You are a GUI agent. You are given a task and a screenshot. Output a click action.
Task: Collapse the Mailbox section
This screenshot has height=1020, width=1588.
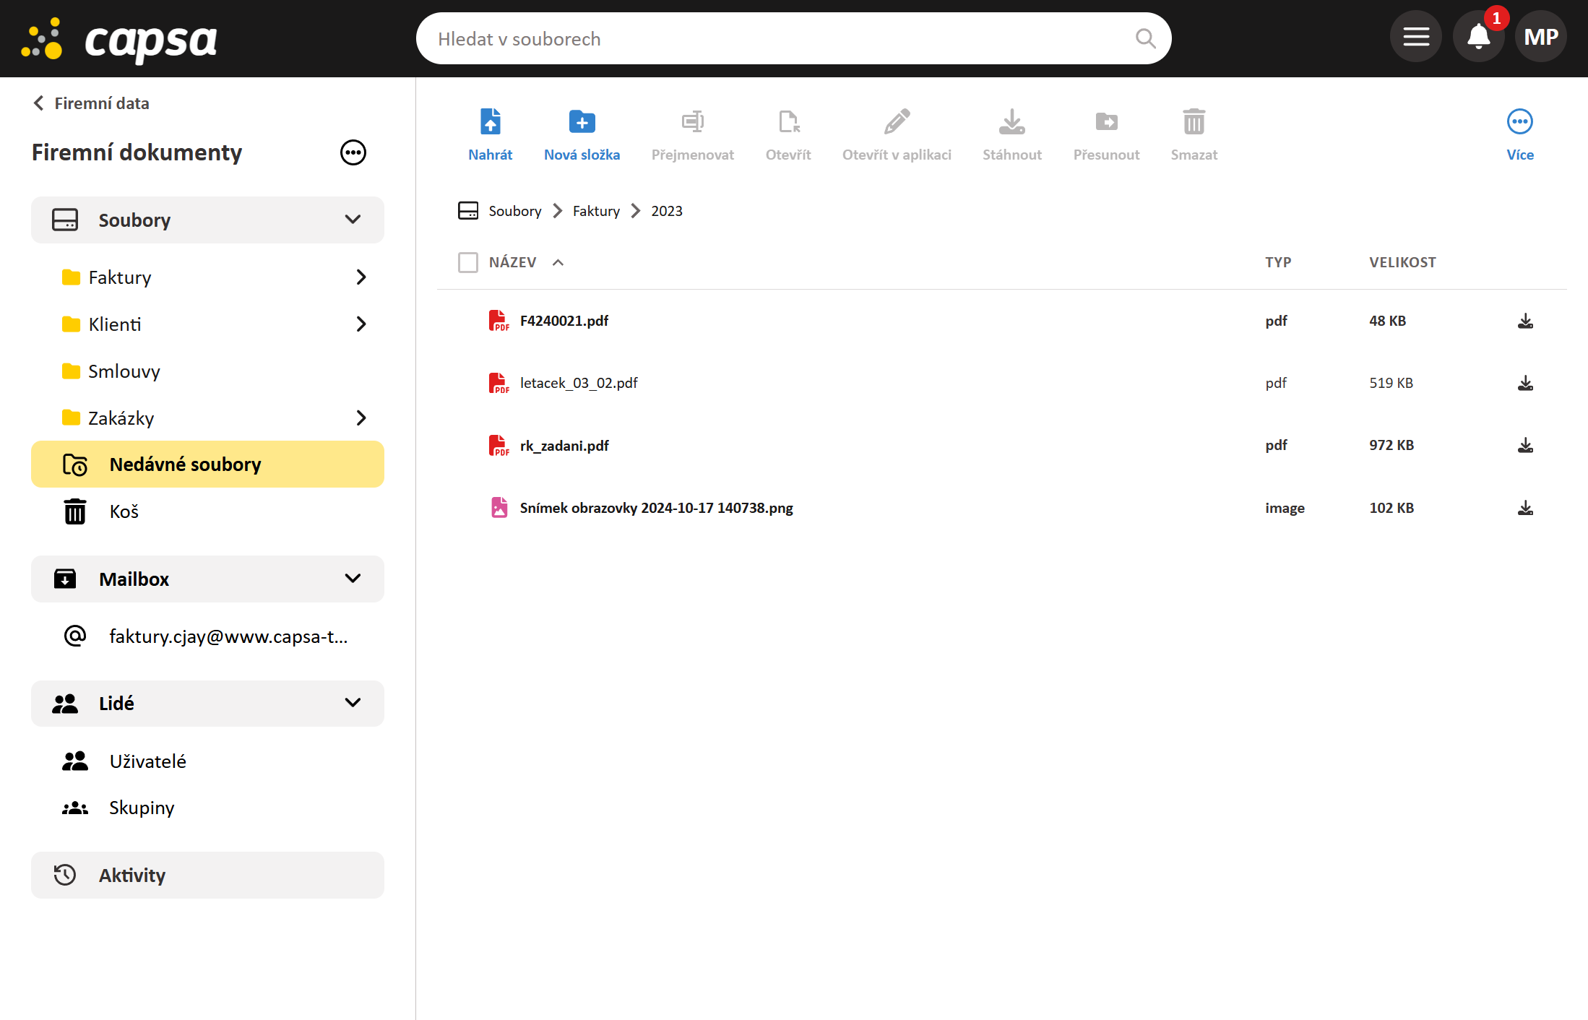tap(353, 579)
